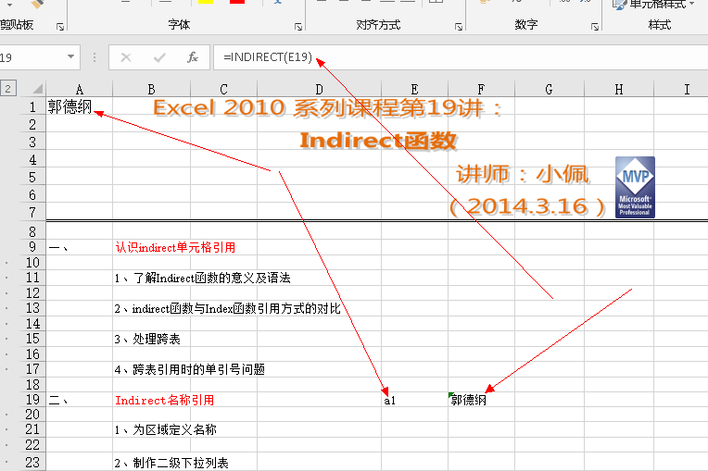Click the (2014.3.16) date text
The width and height of the screenshot is (708, 471).
pos(527,206)
